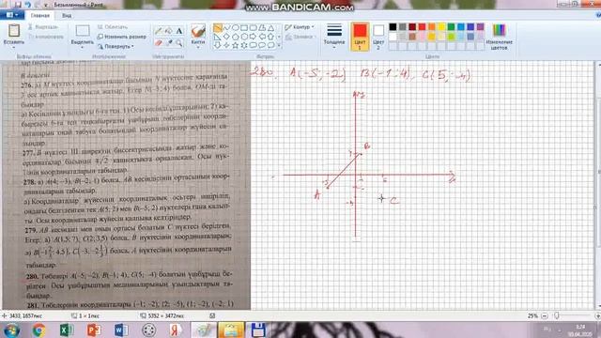Click the zoom out minus button
Viewport: 601px width, 338px height.
(x=545, y=315)
